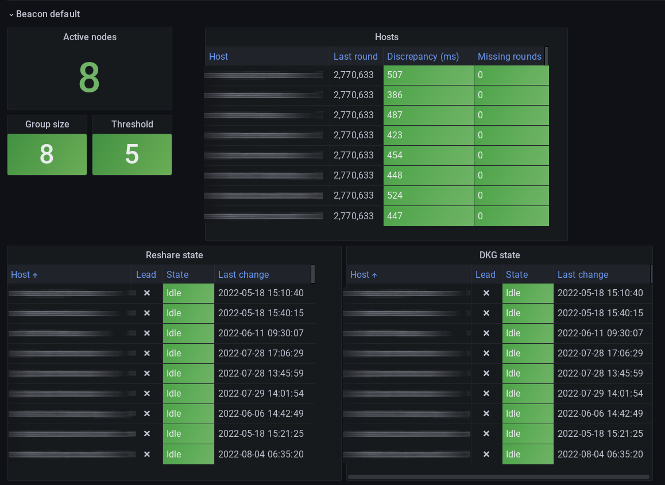665x485 pixels.
Task: Click Reshare Lead X for 2022-05-18 15:10:40 row
Action: coord(146,293)
